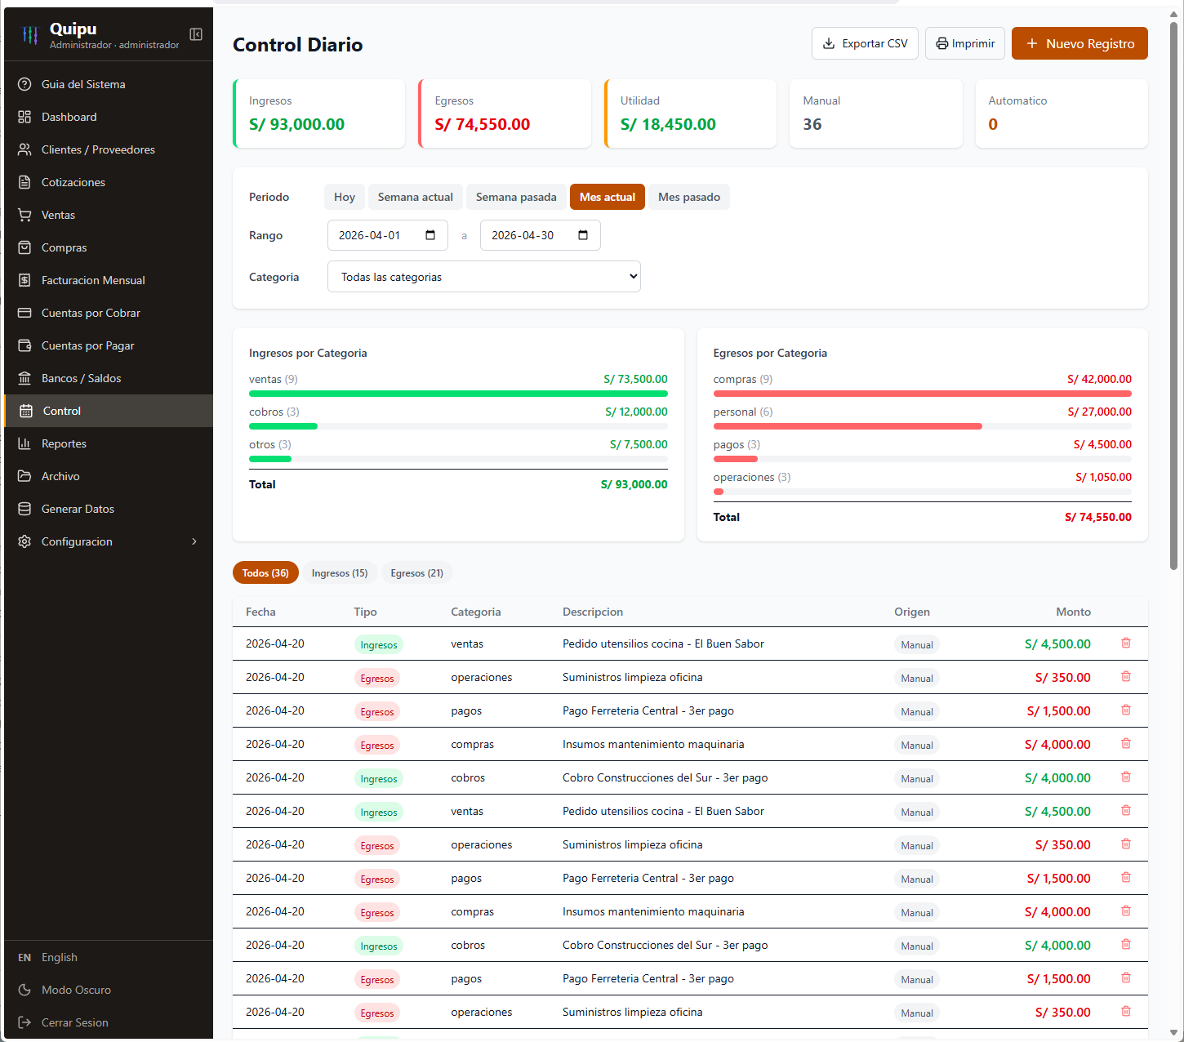Click the Dashboard grid icon
The image size is (1184, 1042).
pos(24,117)
